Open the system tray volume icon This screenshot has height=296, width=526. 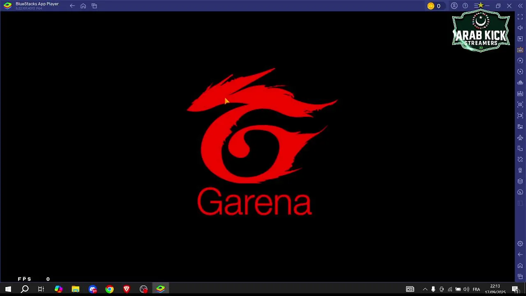coord(466,289)
